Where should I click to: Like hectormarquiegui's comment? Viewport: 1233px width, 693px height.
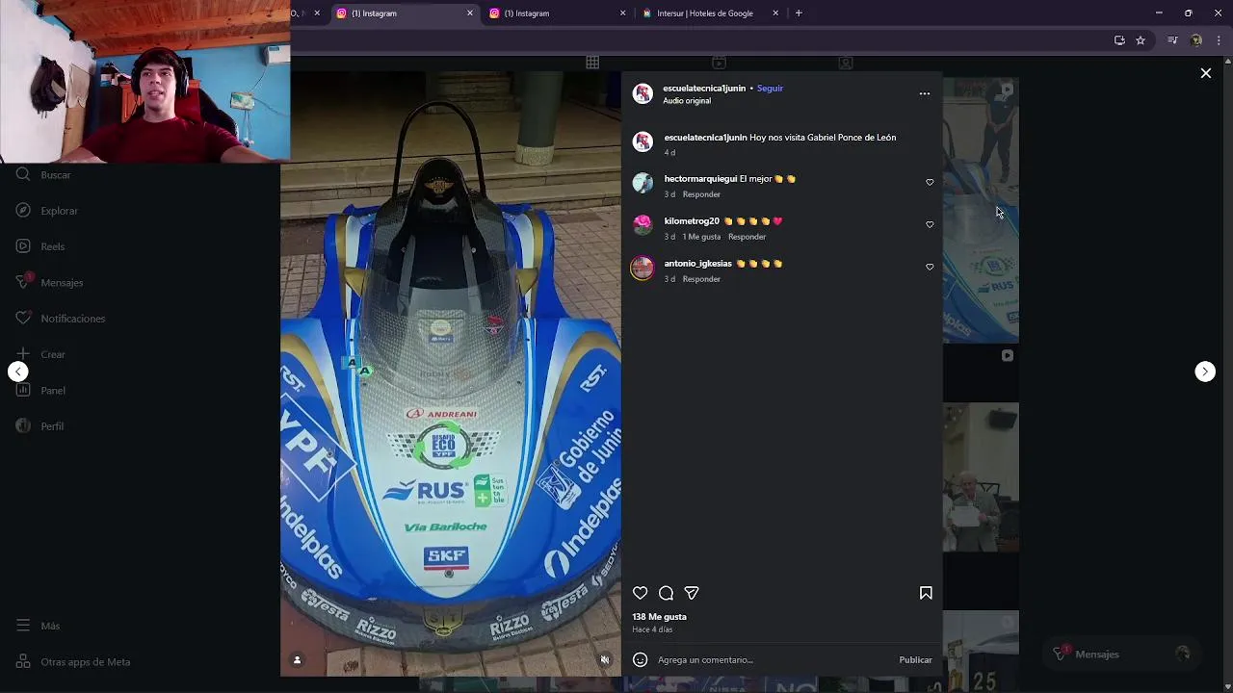[930, 182]
